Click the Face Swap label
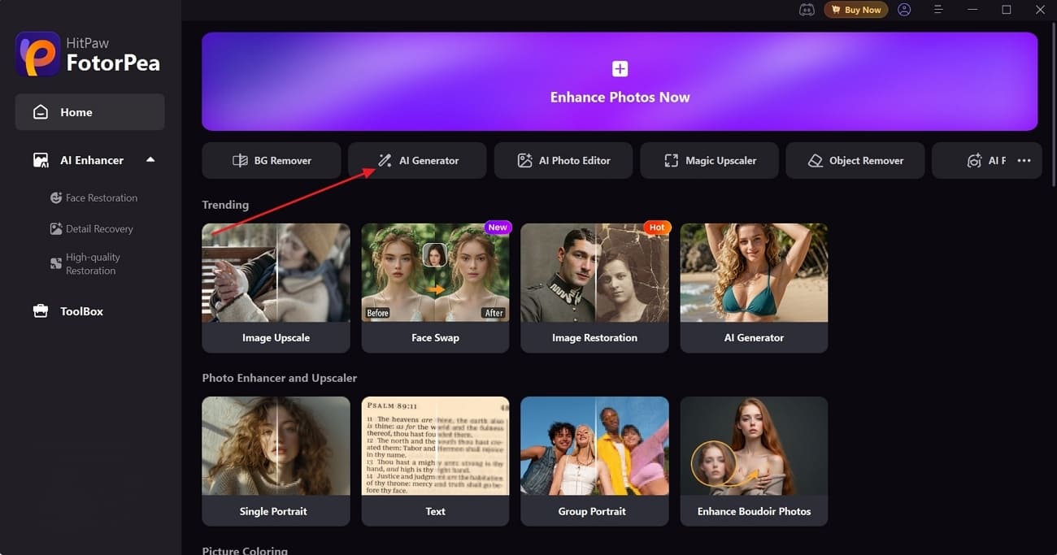This screenshot has width=1057, height=555. pos(435,337)
